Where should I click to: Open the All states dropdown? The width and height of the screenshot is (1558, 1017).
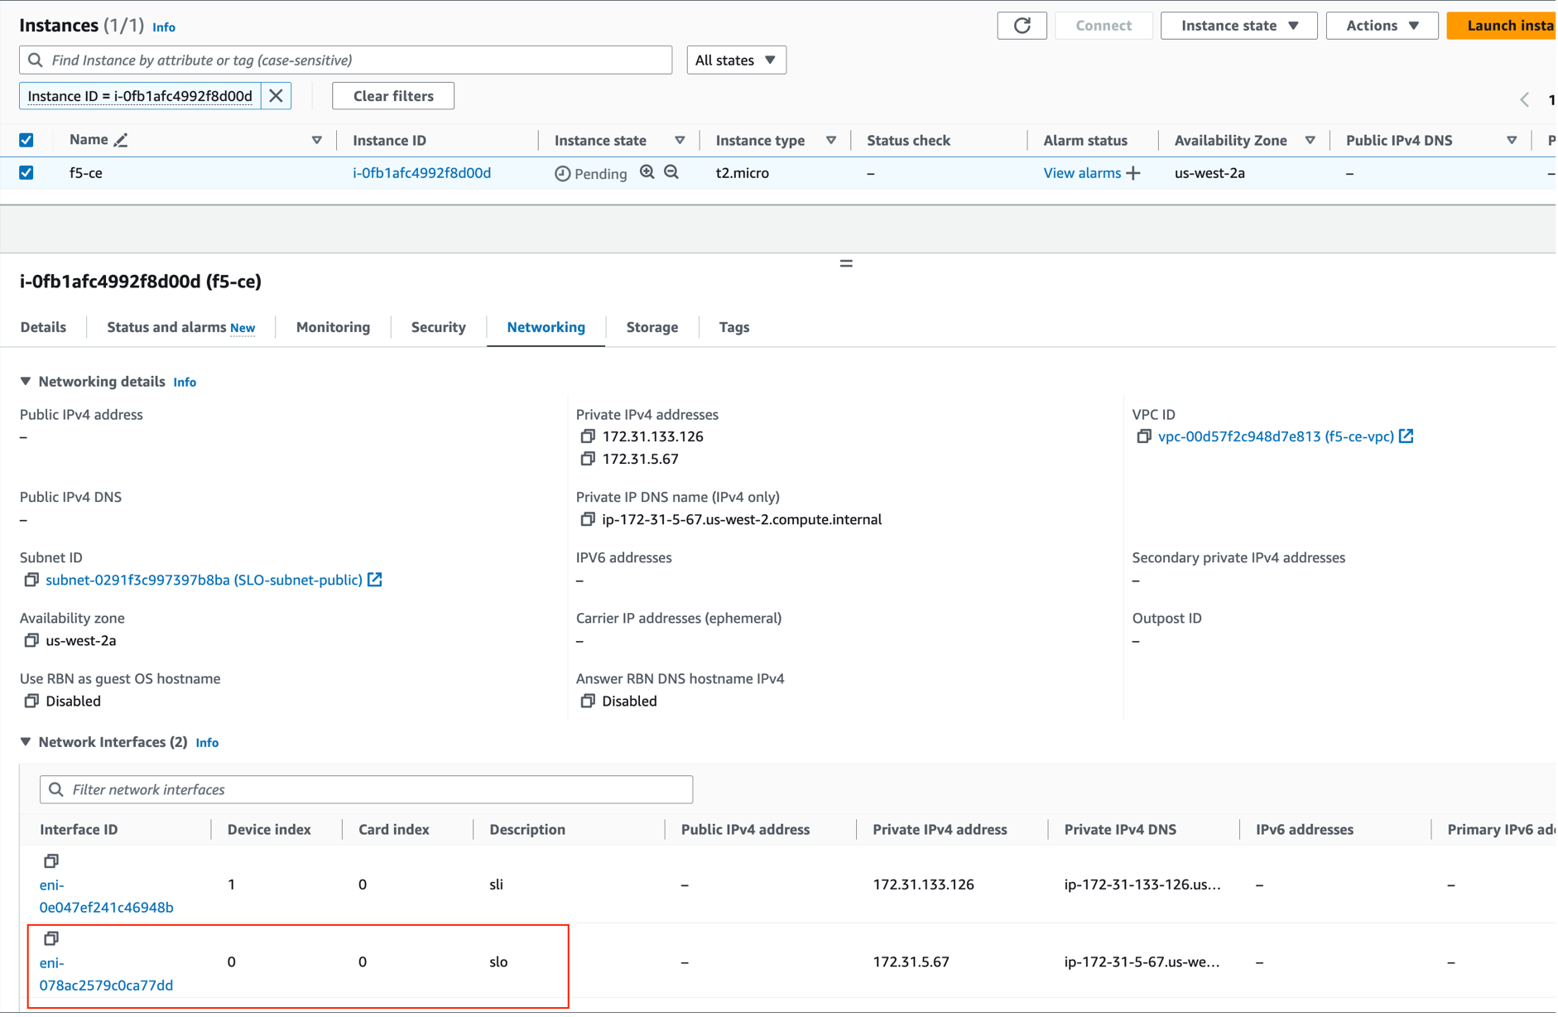point(735,60)
